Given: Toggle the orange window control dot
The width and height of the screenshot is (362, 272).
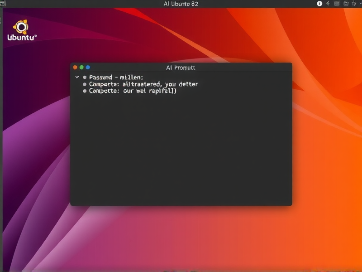Looking at the screenshot, I should tap(75, 67).
